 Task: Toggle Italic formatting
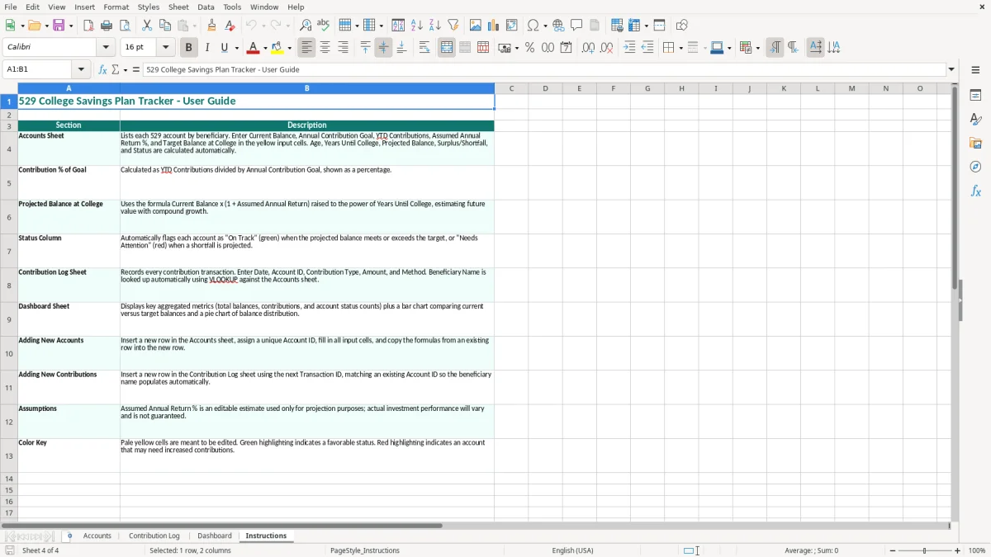tap(206, 48)
